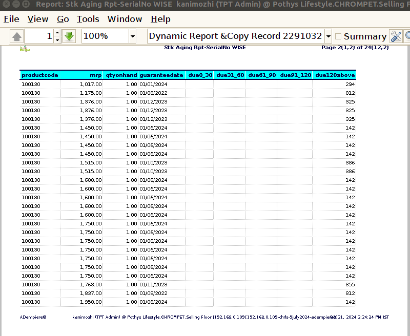Click the due31_60 column header

pos(229,75)
